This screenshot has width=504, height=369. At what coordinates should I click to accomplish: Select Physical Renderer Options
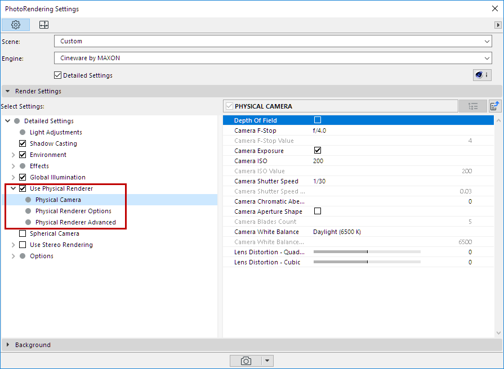click(x=73, y=211)
